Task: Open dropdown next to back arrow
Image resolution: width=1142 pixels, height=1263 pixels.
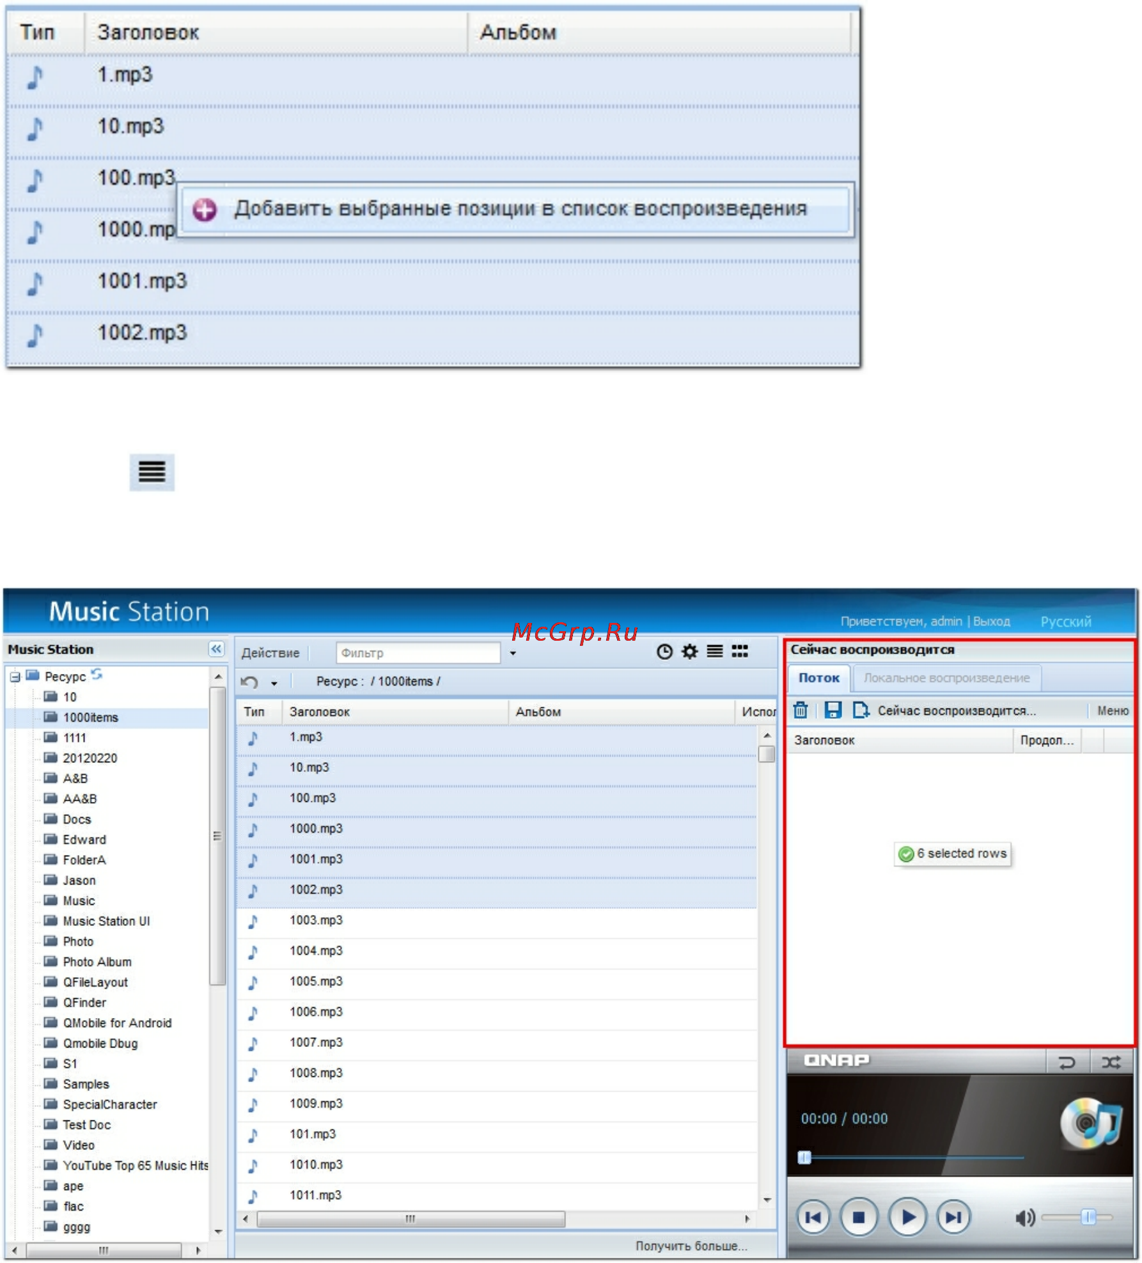Action: [274, 684]
